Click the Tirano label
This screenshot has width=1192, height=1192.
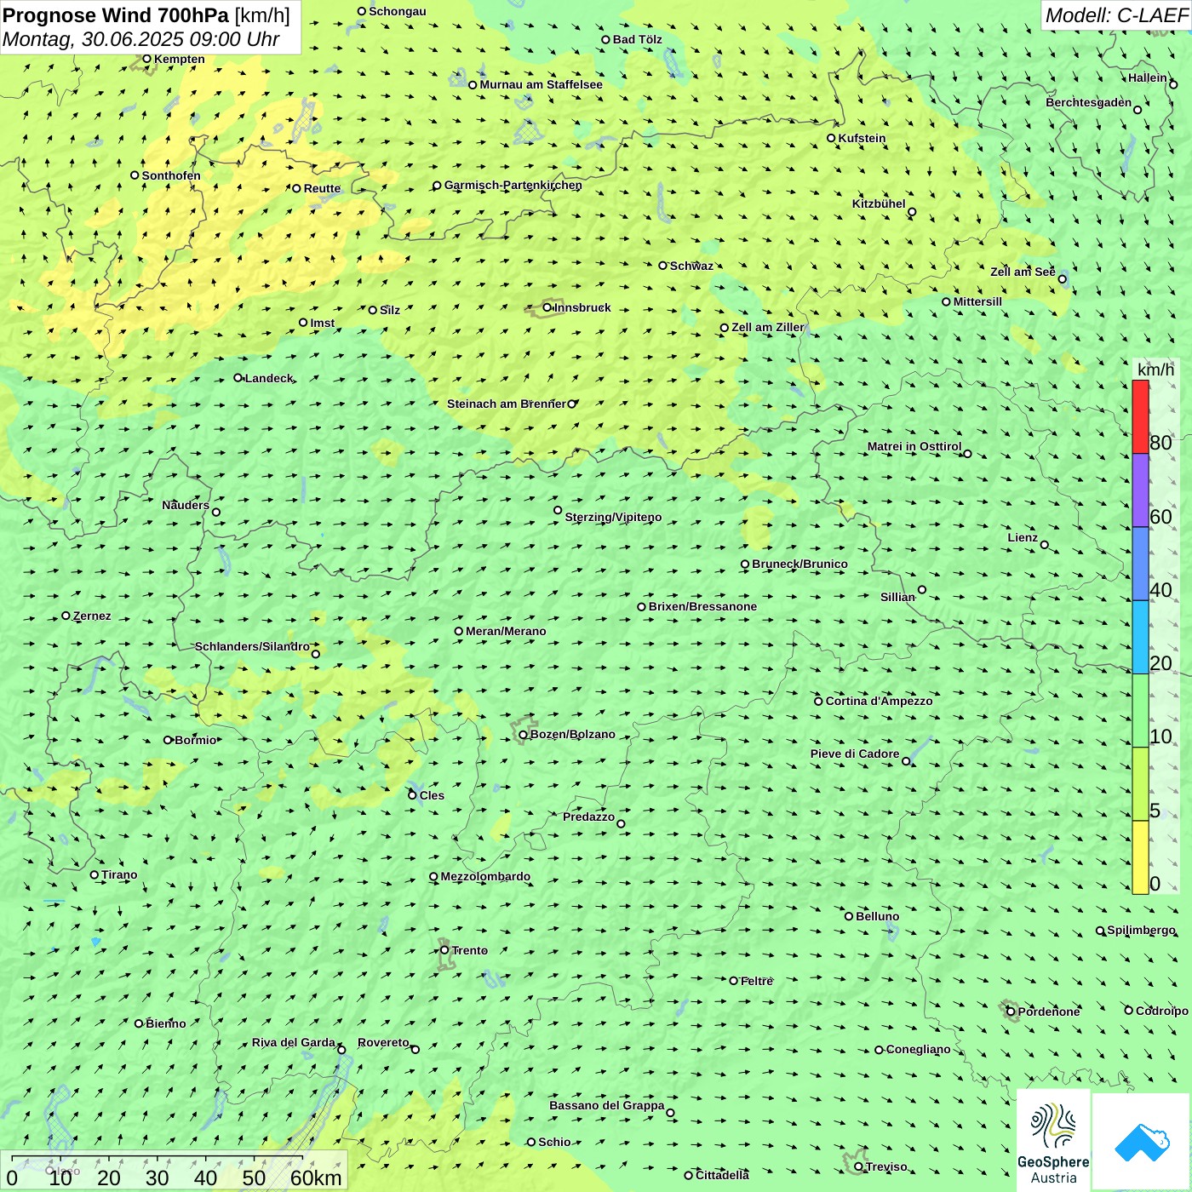pyautogui.click(x=119, y=874)
